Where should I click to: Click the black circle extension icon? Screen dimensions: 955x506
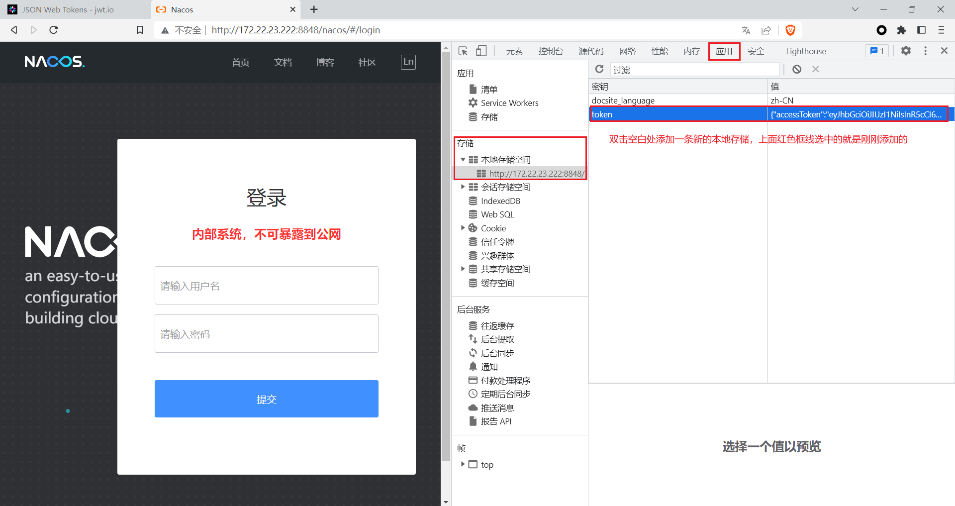tap(881, 30)
